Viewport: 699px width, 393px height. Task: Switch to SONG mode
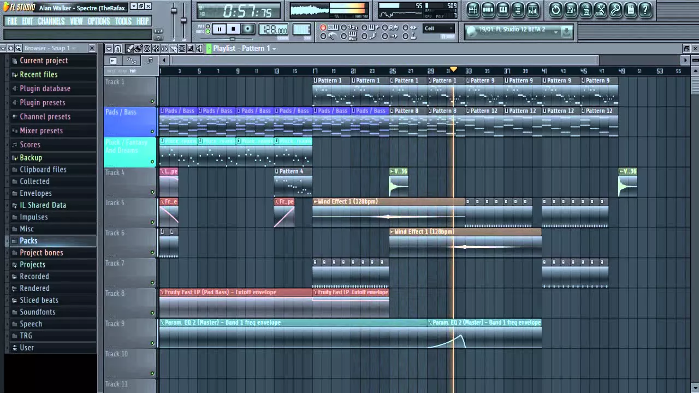coord(208,32)
